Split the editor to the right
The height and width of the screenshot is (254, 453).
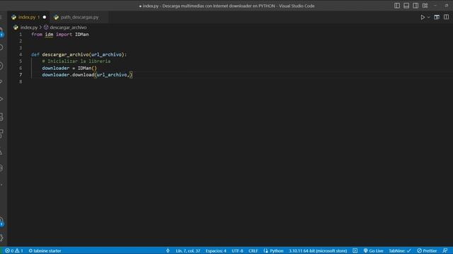(x=446, y=17)
